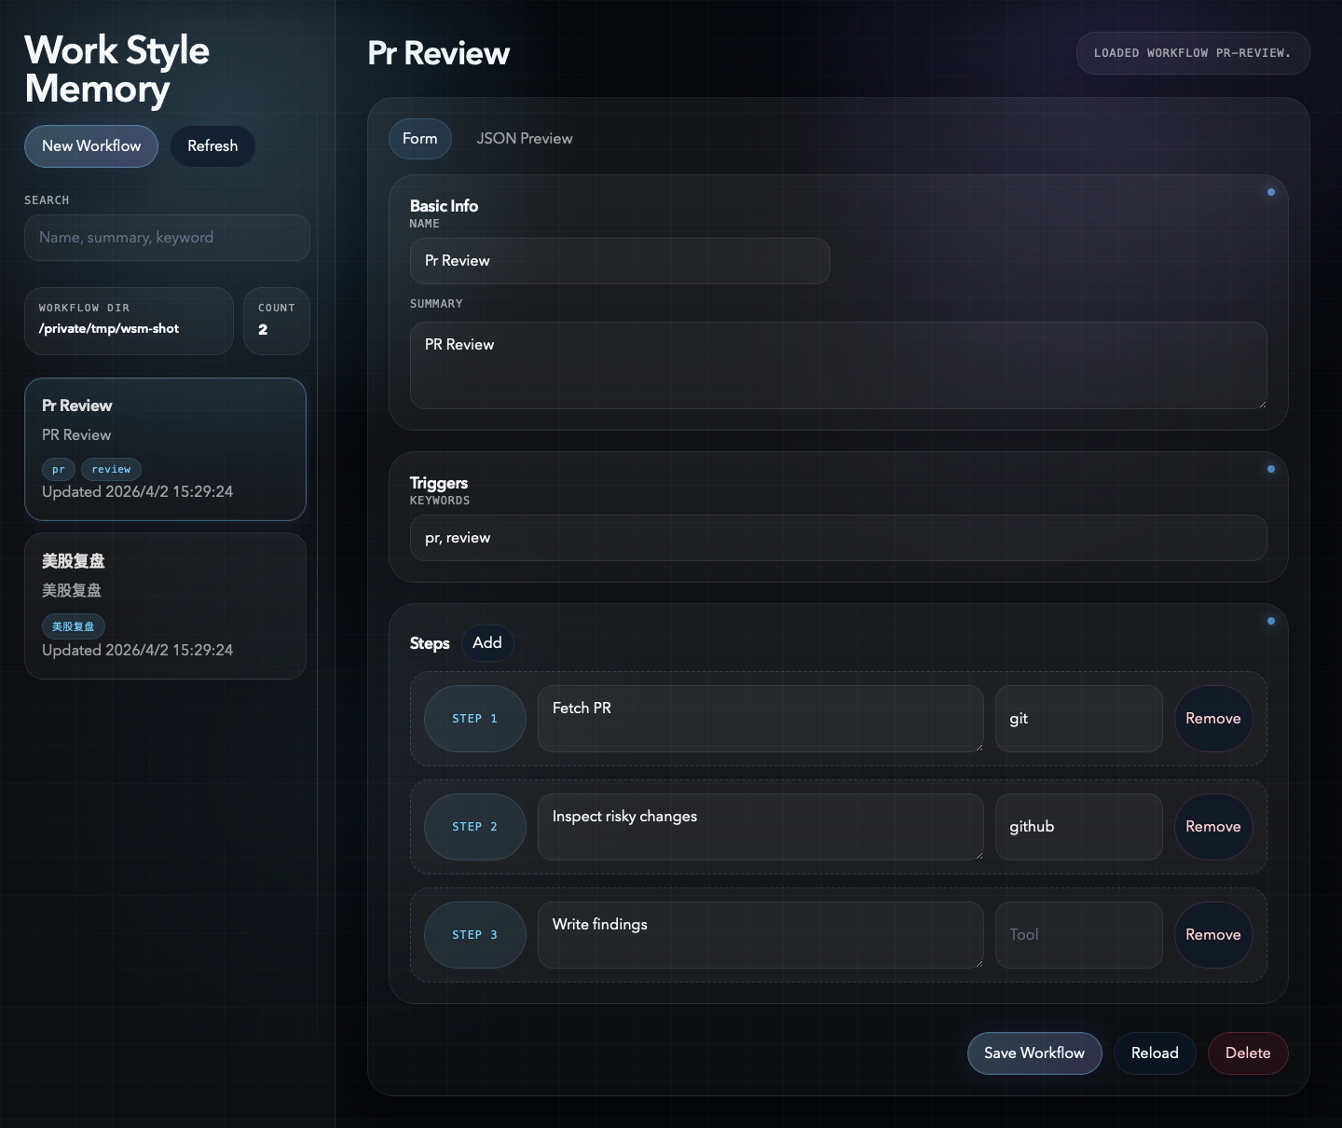Click the New Workflow button

tap(91, 146)
